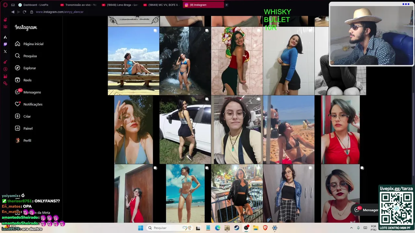This screenshot has width=415, height=233.
Task: Open Microsoft Edge from the taskbar
Action: click(218, 228)
